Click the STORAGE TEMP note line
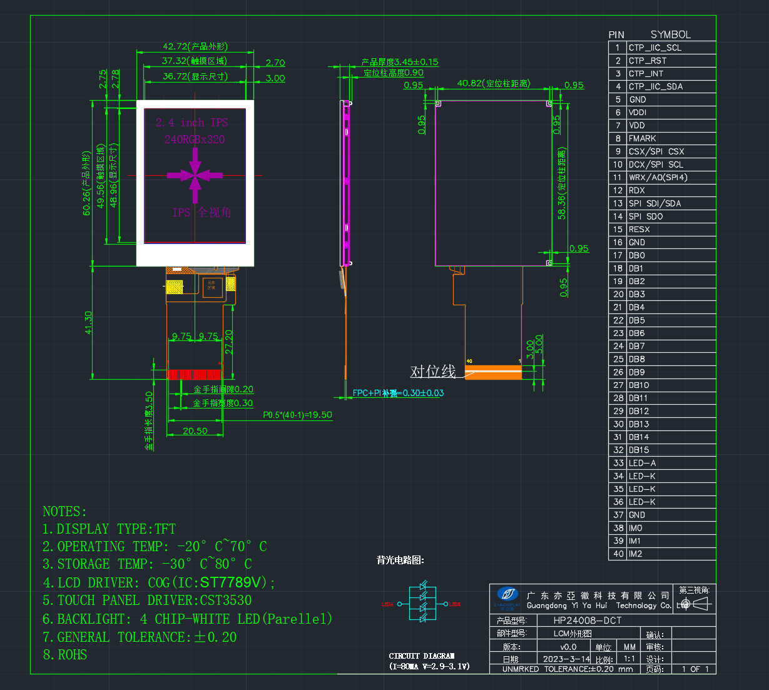769x690 pixels. click(147, 564)
